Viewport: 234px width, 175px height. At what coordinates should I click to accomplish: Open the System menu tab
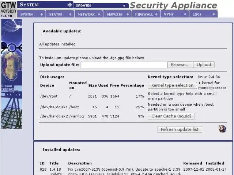click(x=31, y=14)
